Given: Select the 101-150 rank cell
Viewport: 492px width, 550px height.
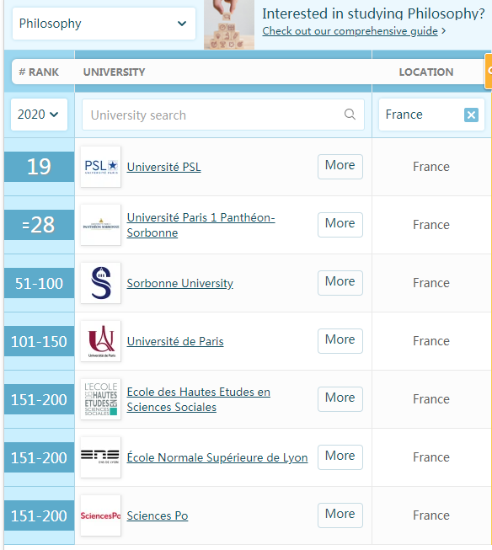Looking at the screenshot, I should click(39, 341).
